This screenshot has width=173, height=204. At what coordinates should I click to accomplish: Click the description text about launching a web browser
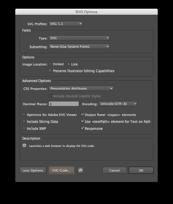pos(62,146)
